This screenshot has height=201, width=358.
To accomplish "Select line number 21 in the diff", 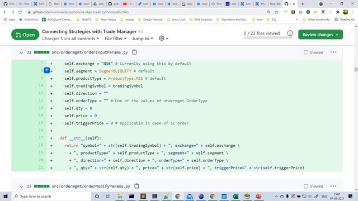I will 41,167.
